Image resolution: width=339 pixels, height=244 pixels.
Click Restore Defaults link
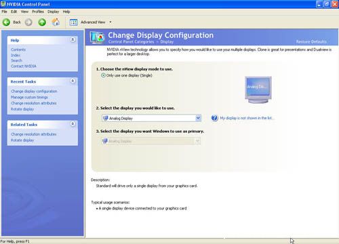311,41
